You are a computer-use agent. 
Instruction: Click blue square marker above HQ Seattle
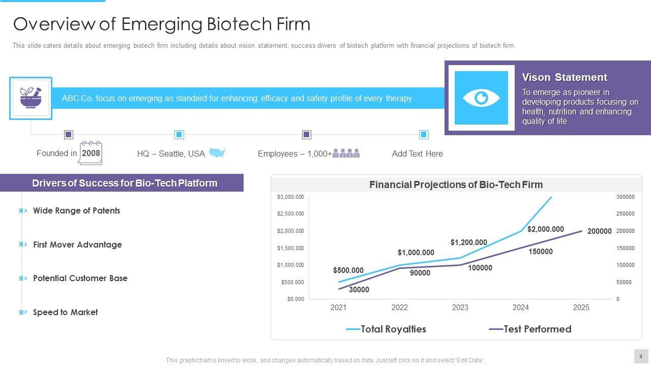click(179, 135)
